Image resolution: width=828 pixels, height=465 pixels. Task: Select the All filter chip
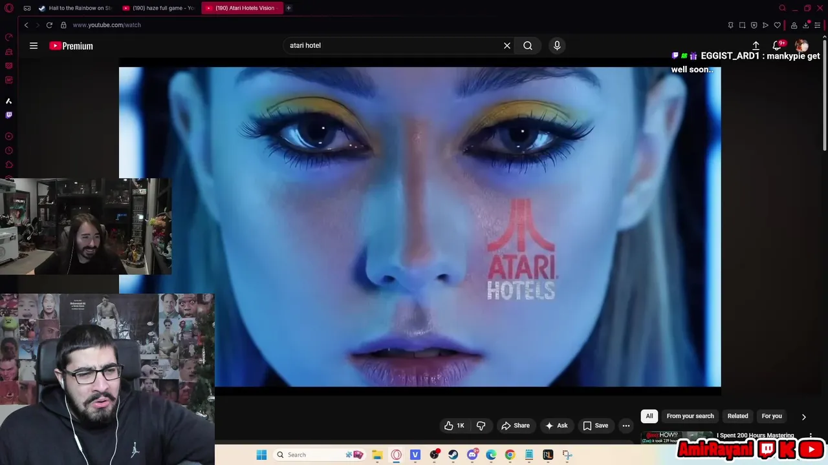[649, 416]
